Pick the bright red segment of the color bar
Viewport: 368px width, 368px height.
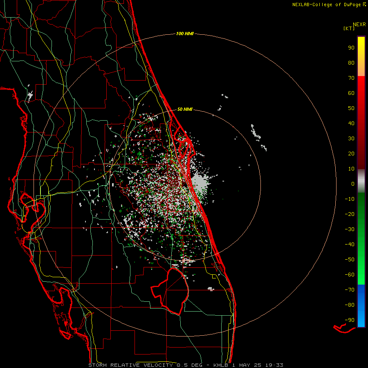(361, 94)
